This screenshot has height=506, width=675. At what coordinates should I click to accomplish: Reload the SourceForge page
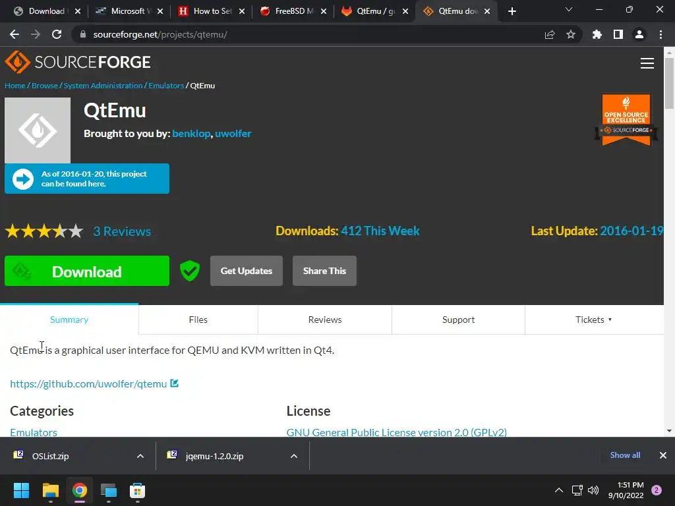(57, 34)
